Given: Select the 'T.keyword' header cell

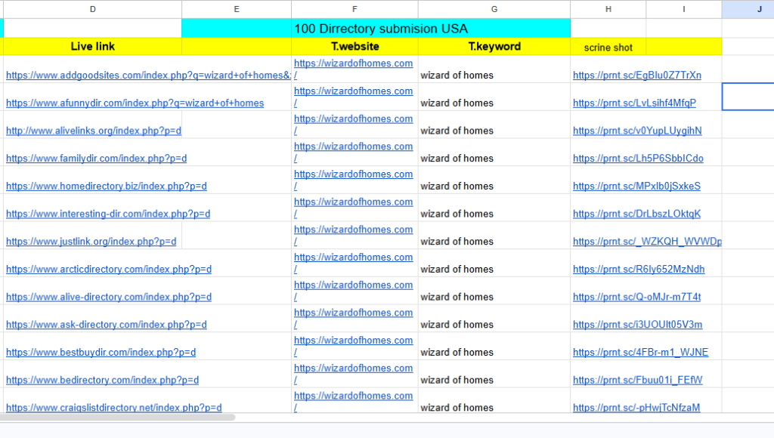Looking at the screenshot, I should pyautogui.click(x=494, y=47).
